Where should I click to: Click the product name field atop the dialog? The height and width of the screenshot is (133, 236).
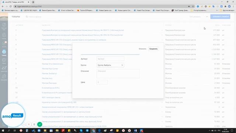tap(110, 52)
